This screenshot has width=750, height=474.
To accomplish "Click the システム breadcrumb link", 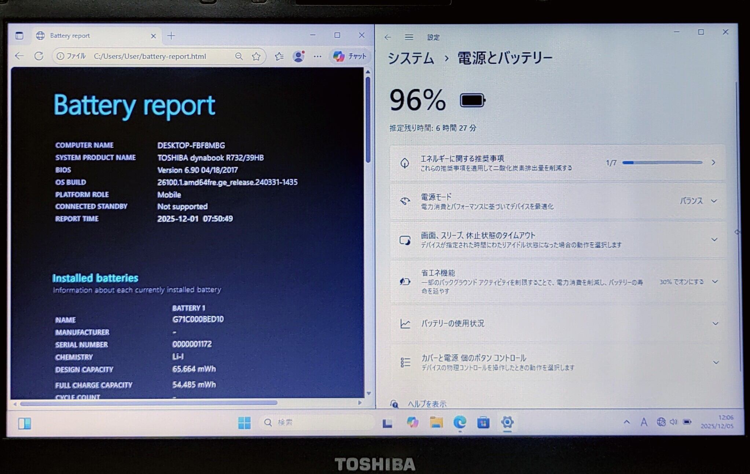I will [x=411, y=58].
